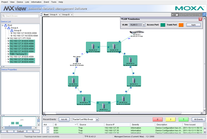
Task: Select the hand pan tool
Action: pos(177,15)
